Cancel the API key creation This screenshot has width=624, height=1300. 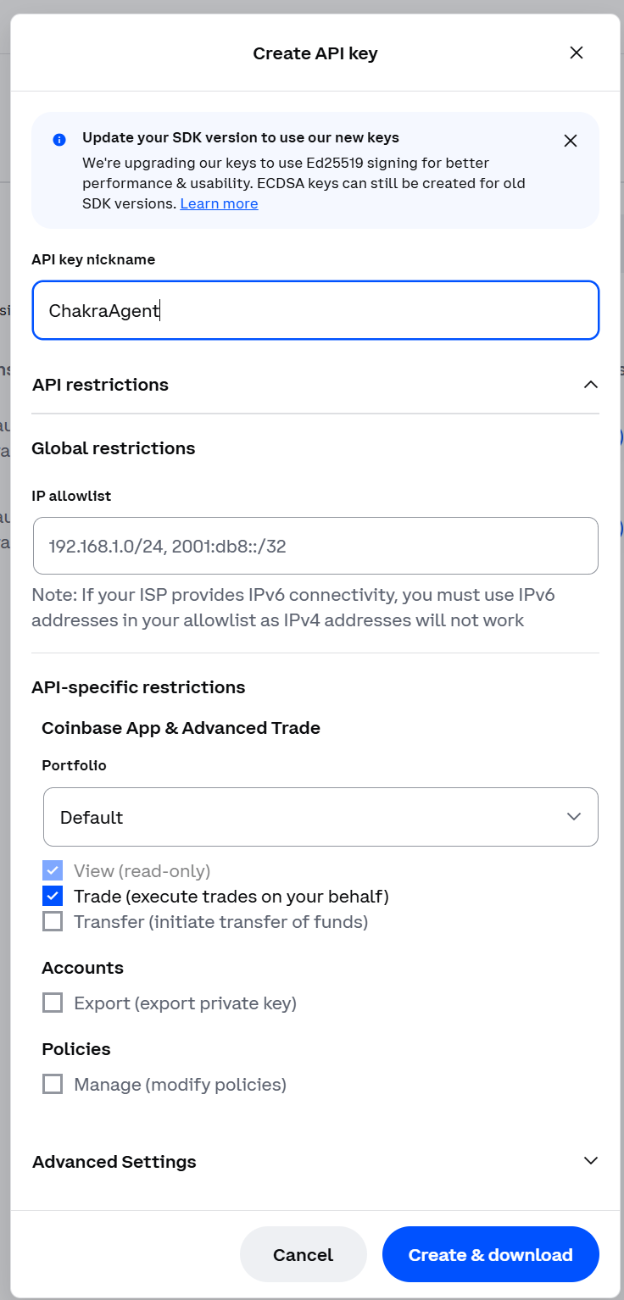(x=303, y=1254)
